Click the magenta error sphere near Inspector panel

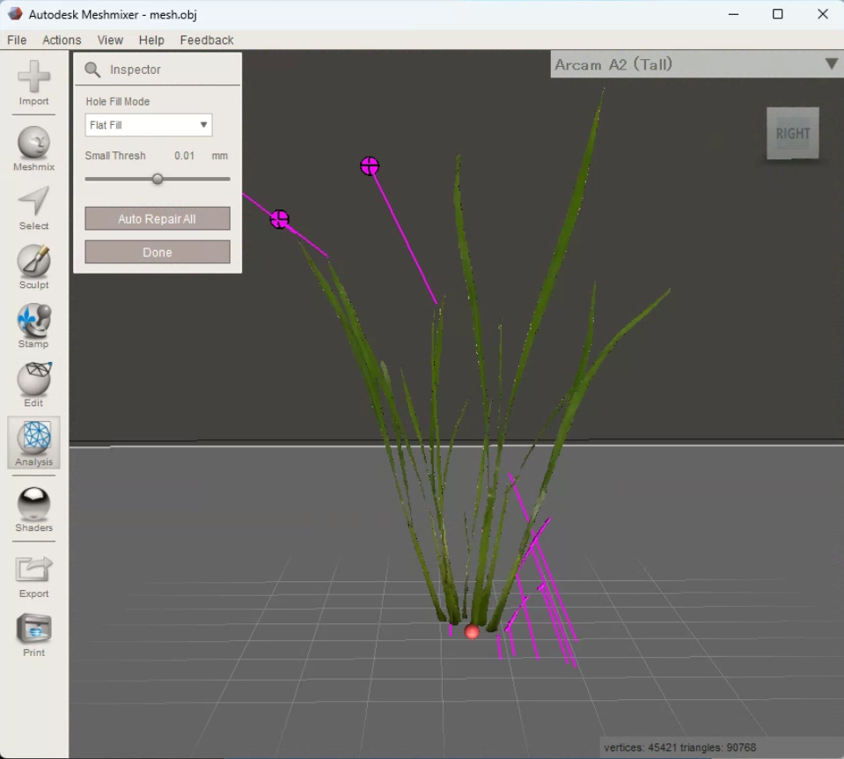[x=279, y=218]
